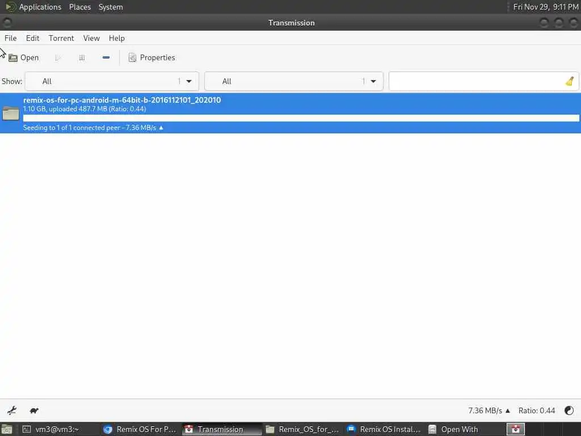Image resolution: width=581 pixels, height=436 pixels.
Task: Click Transmission tray icon in taskbar
Action: coord(515,429)
